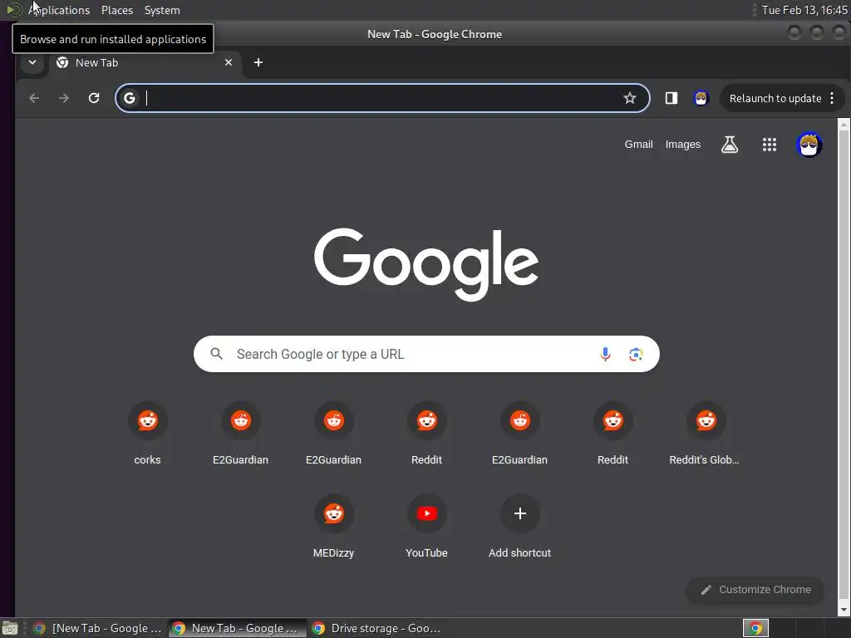This screenshot has width=851, height=638.
Task: Bookmark this tab with the star icon
Action: click(x=630, y=98)
